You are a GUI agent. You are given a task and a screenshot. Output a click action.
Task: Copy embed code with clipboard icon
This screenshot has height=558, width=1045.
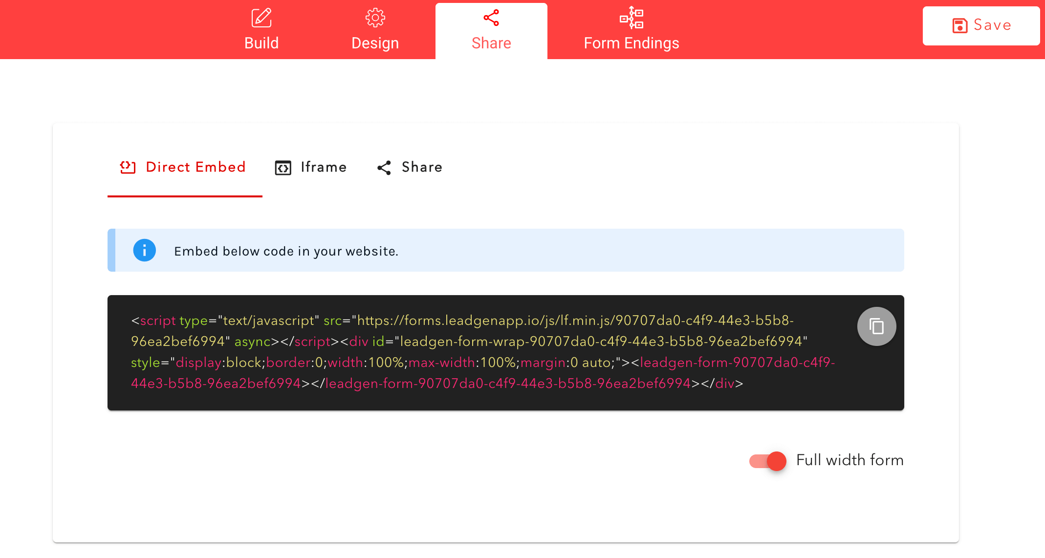(876, 326)
